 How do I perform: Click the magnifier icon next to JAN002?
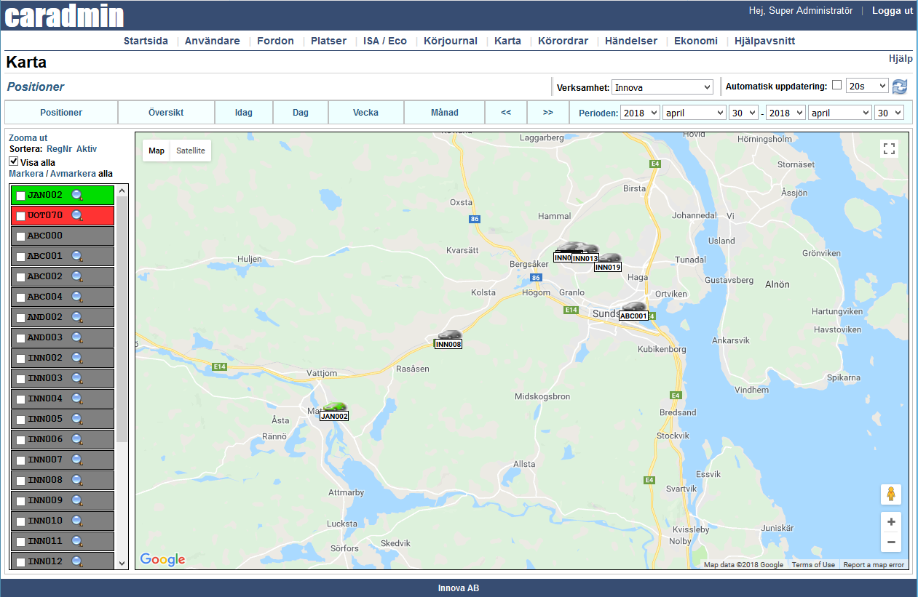coord(77,195)
